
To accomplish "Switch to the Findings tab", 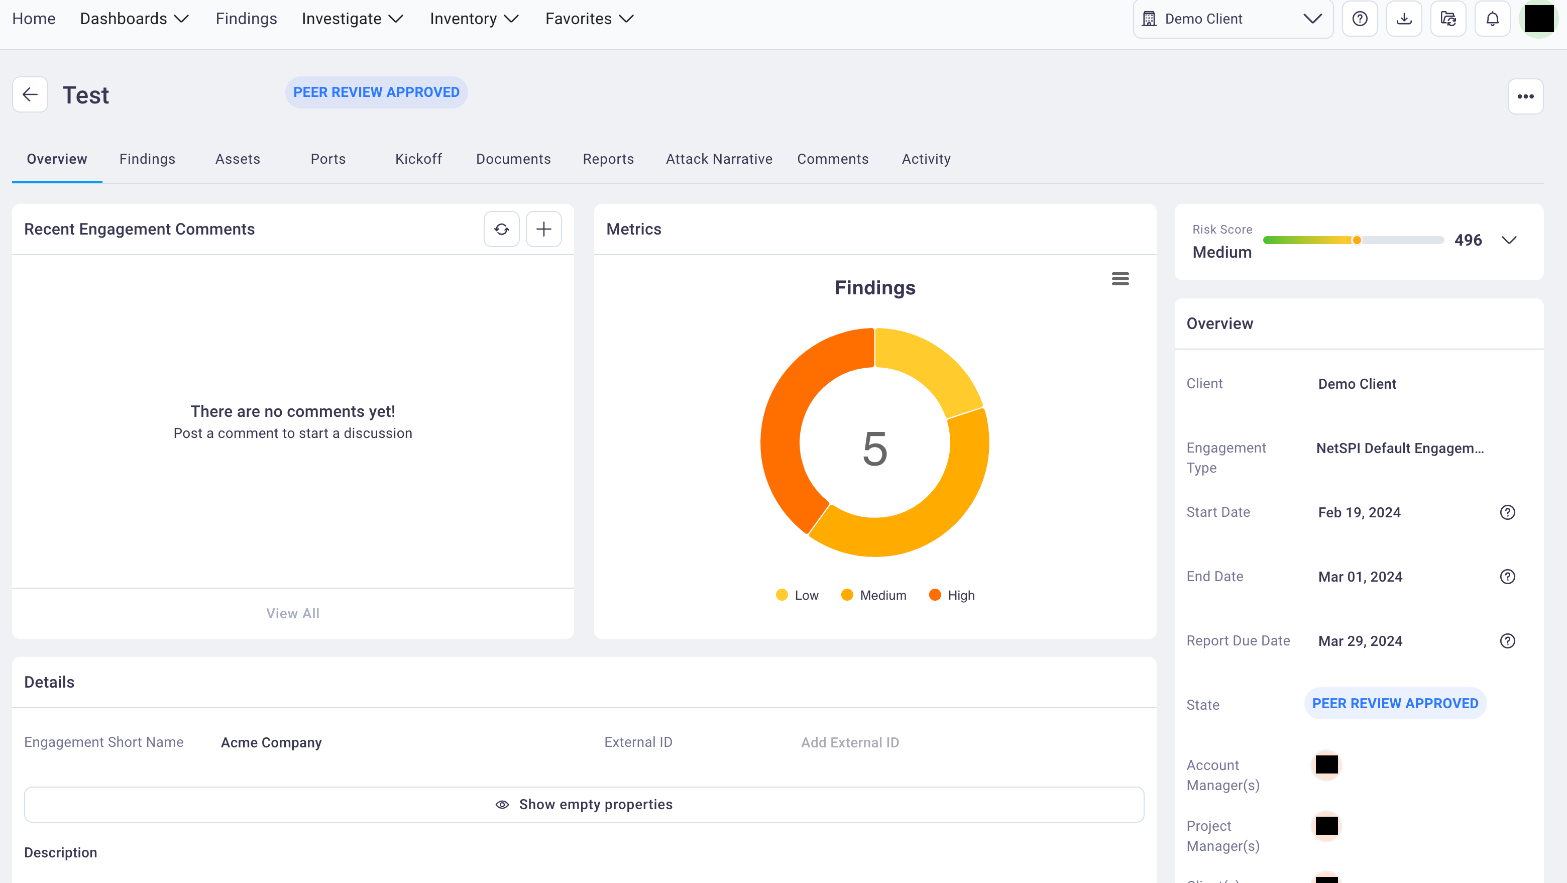I will [x=147, y=159].
